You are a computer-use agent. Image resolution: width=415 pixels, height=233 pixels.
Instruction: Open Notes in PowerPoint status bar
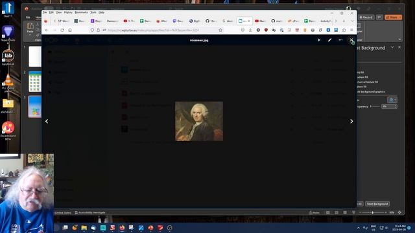(314, 212)
